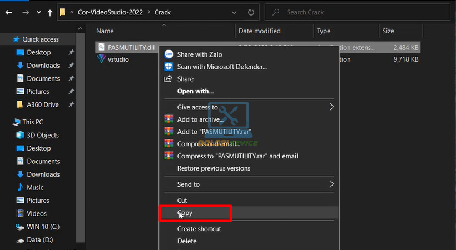Select Cor-VideoStudio-2022 in the address path
456x250 pixels.
point(110,12)
